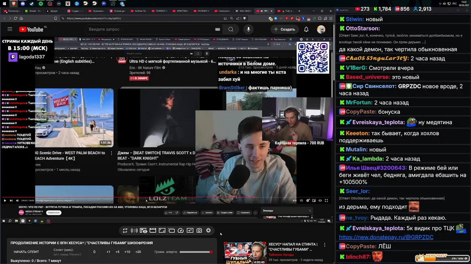The width and height of the screenshot is (471, 264).
Task: Open the Steam taskbar icon
Action: (x=32, y=3)
